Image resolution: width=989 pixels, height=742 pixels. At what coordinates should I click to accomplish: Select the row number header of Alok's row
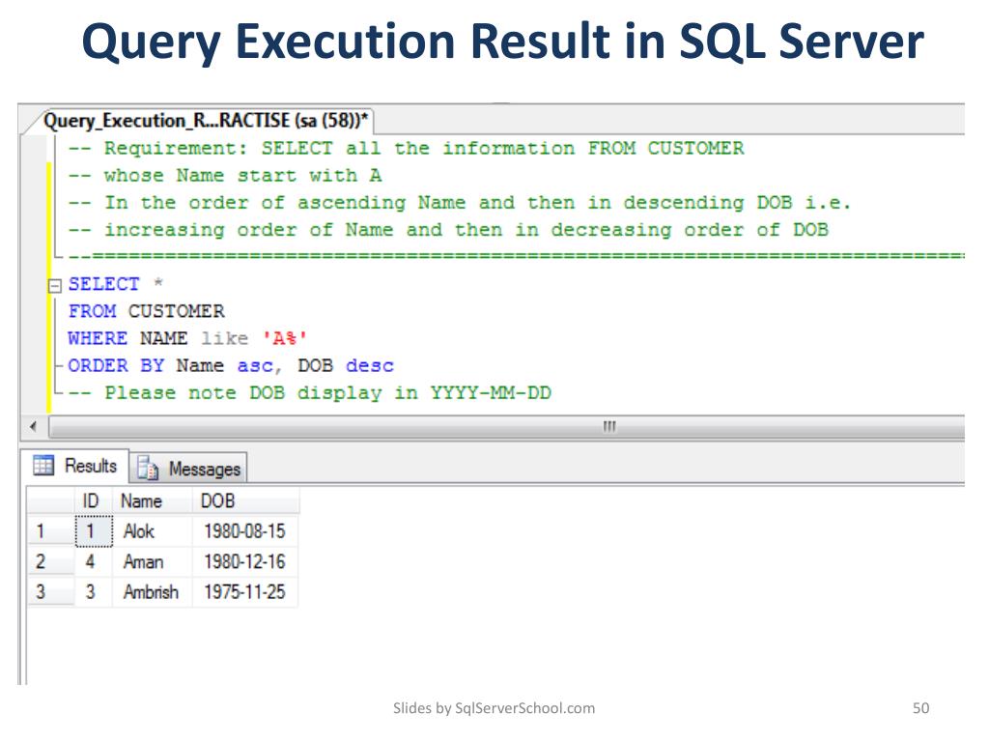pos(51,530)
